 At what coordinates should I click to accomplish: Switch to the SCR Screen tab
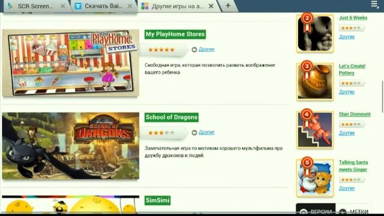coord(35,6)
